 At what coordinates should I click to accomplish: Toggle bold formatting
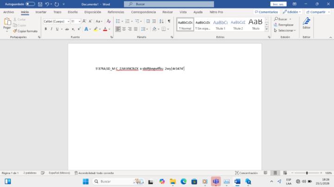[x=45, y=29]
